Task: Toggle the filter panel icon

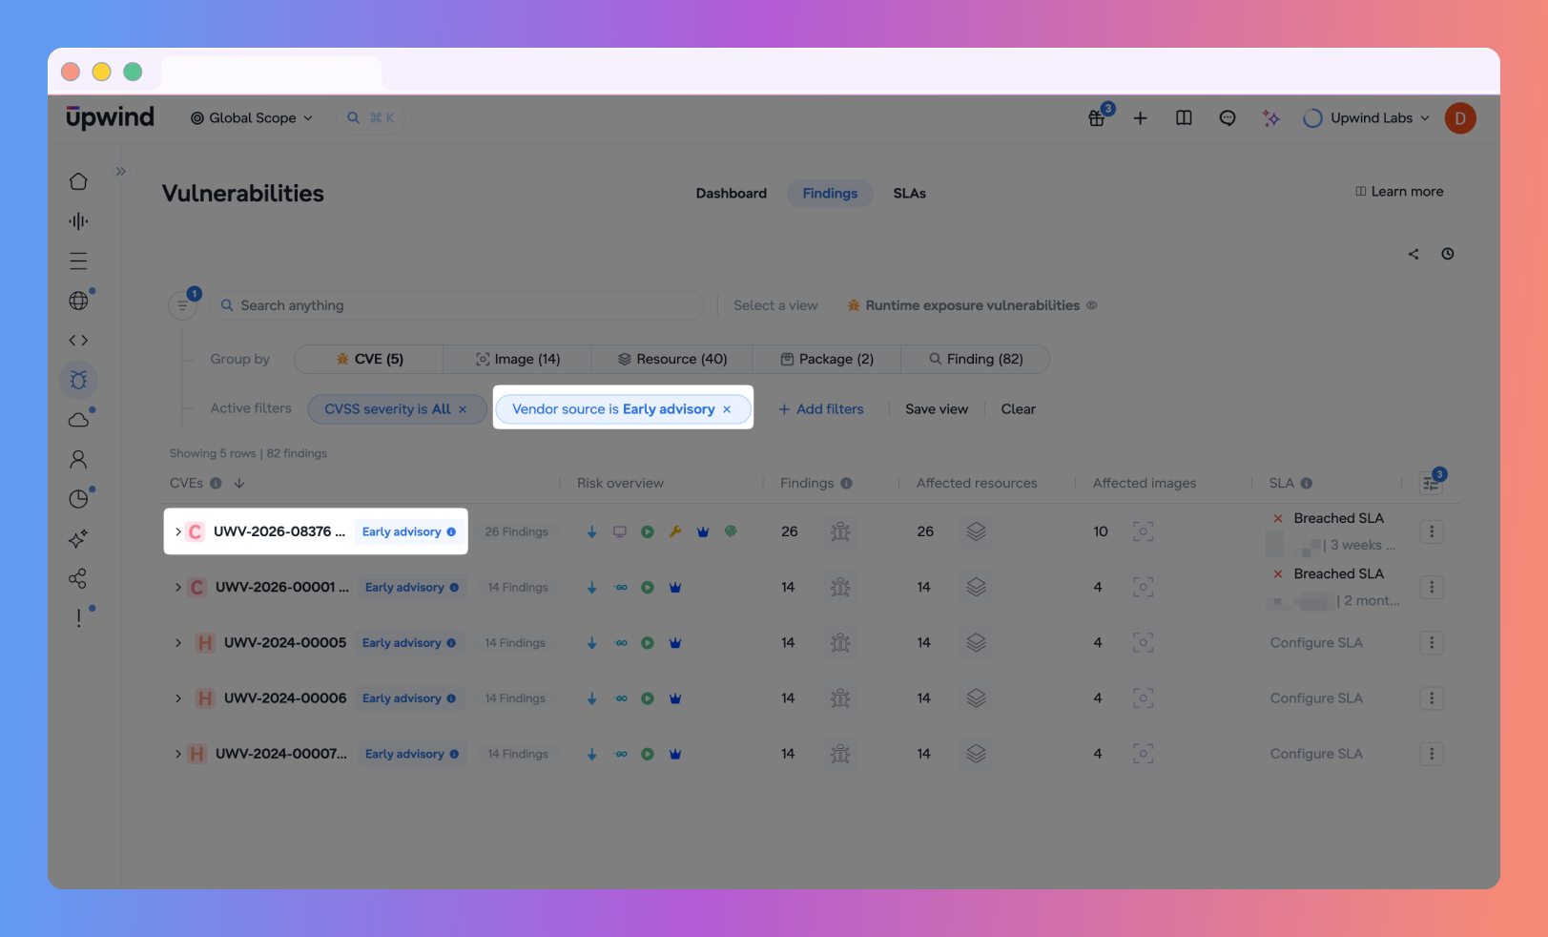Action: pyautogui.click(x=182, y=305)
